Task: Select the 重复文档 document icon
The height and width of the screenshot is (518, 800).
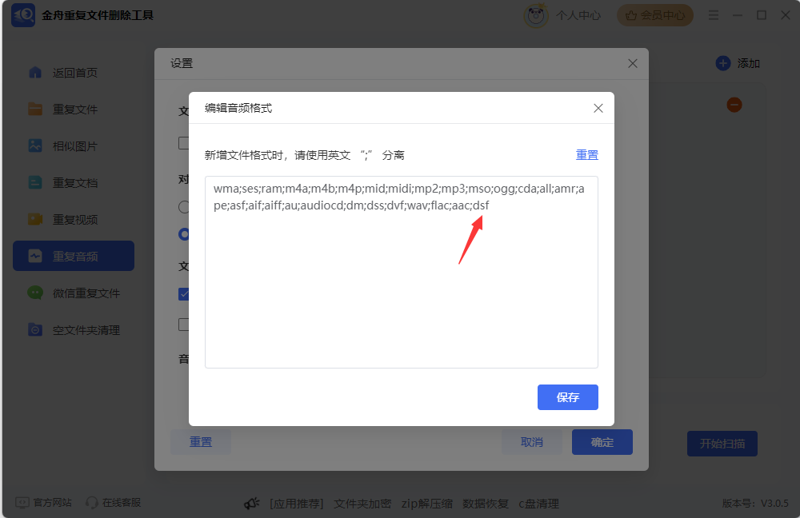Action: coord(35,182)
